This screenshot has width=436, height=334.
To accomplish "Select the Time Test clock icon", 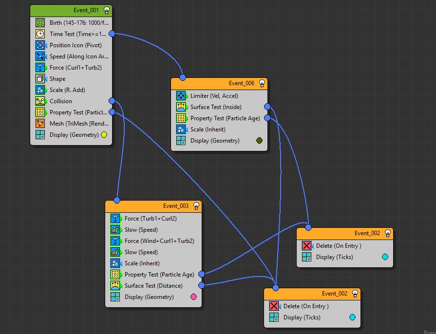I will [40, 34].
